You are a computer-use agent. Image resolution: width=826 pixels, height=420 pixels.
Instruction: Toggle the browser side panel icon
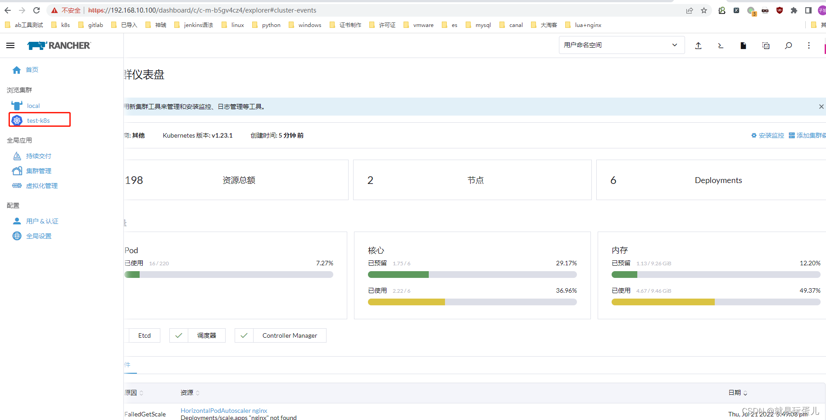click(x=808, y=10)
